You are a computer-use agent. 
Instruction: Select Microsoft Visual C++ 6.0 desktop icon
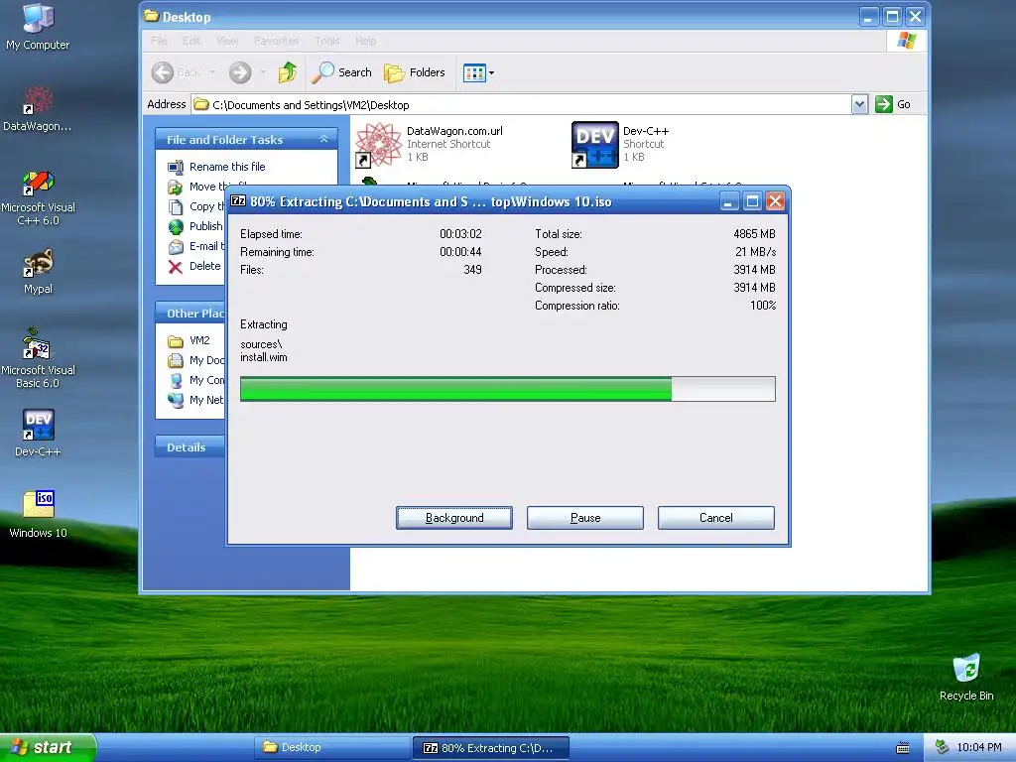pyautogui.click(x=38, y=197)
